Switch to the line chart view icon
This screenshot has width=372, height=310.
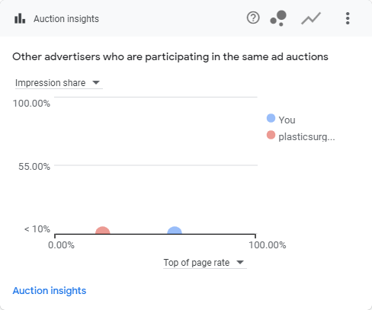311,18
